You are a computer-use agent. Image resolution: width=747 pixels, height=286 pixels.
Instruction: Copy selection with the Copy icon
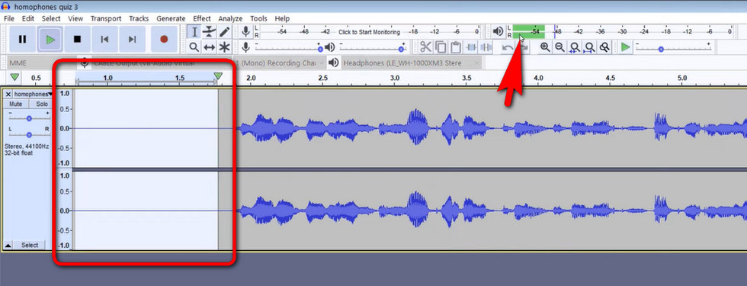coord(441,47)
